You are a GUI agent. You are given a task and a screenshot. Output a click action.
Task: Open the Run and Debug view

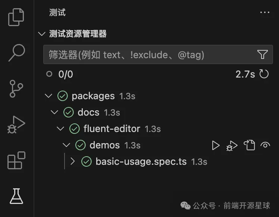click(x=16, y=125)
